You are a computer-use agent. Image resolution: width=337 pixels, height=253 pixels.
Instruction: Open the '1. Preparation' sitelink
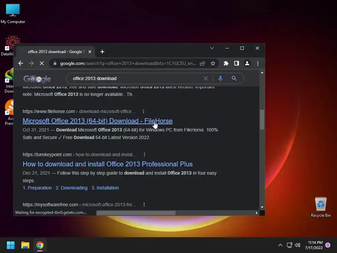click(x=37, y=188)
